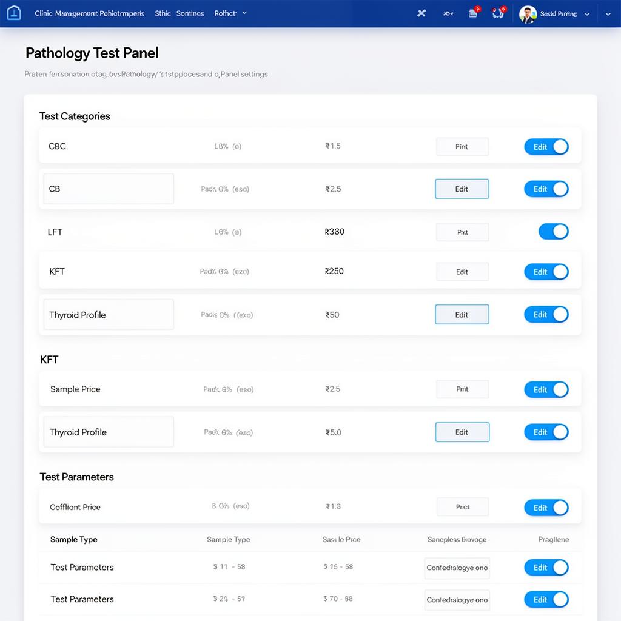The height and width of the screenshot is (621, 621).
Task: Toggle the Edit switch for Sample Price
Action: pyautogui.click(x=546, y=389)
